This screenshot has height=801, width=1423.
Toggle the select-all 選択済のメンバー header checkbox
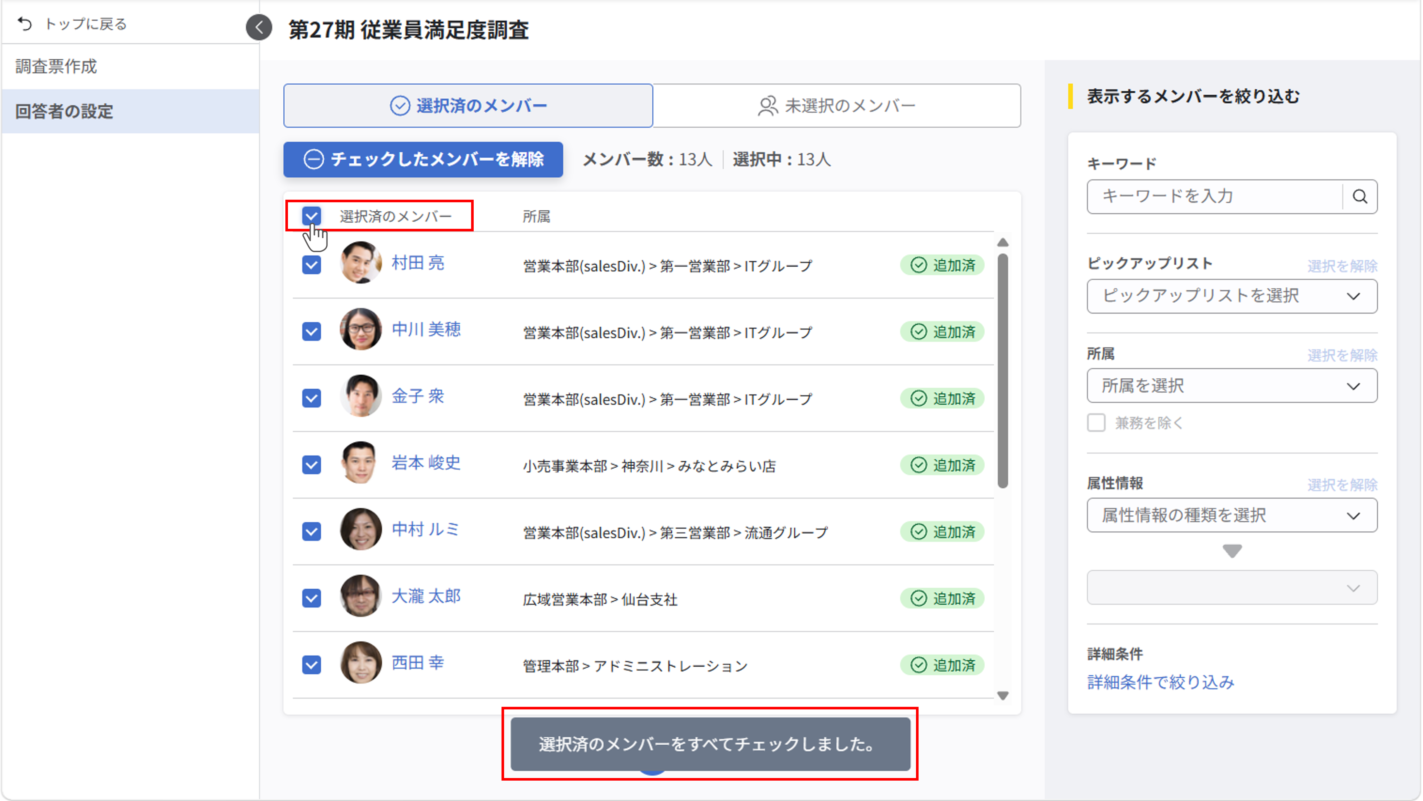312,216
